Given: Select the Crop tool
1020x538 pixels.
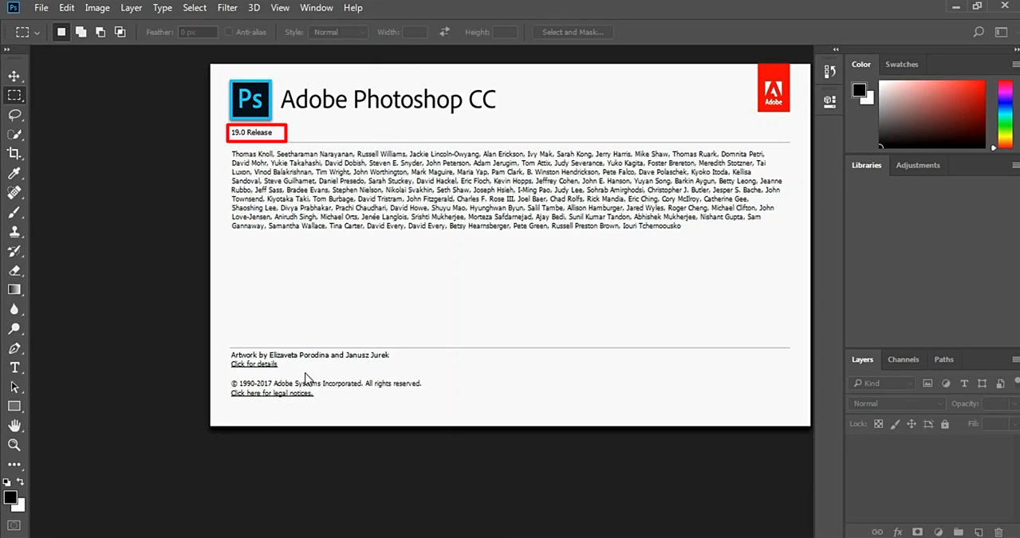Looking at the screenshot, I should [14, 153].
